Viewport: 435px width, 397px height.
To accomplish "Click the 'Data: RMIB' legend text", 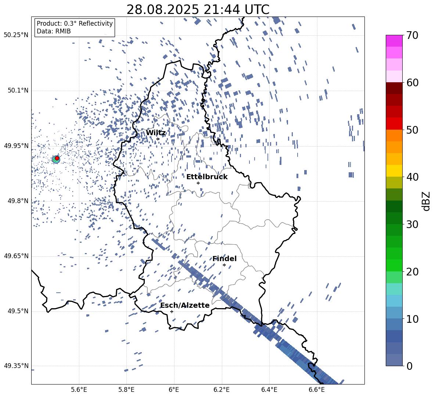I will click(54, 31).
